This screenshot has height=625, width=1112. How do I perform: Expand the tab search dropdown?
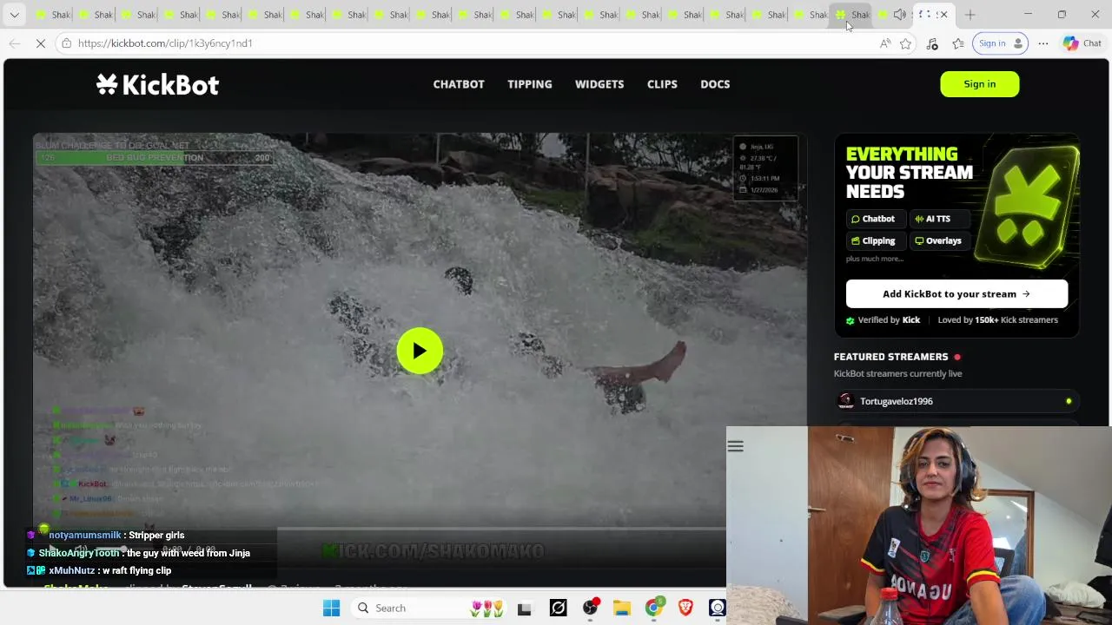(x=14, y=15)
